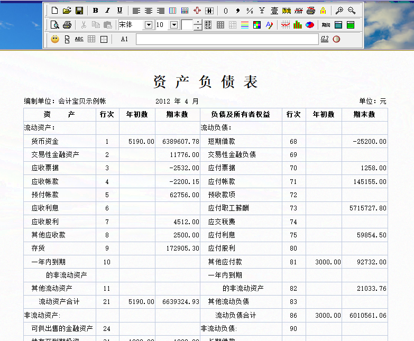Click the round red record button
This screenshot has width=414, height=341.
click(x=336, y=39)
